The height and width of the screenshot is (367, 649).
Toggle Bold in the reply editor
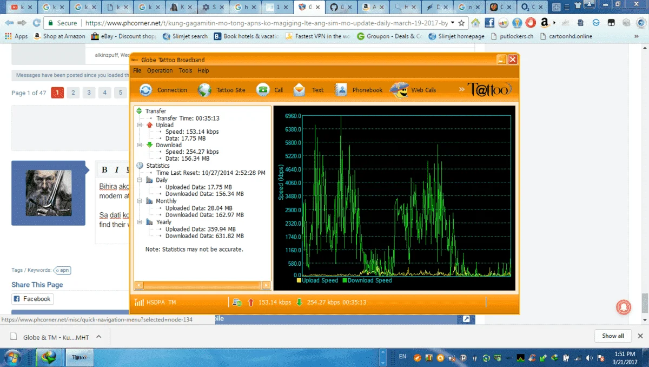[x=105, y=170]
